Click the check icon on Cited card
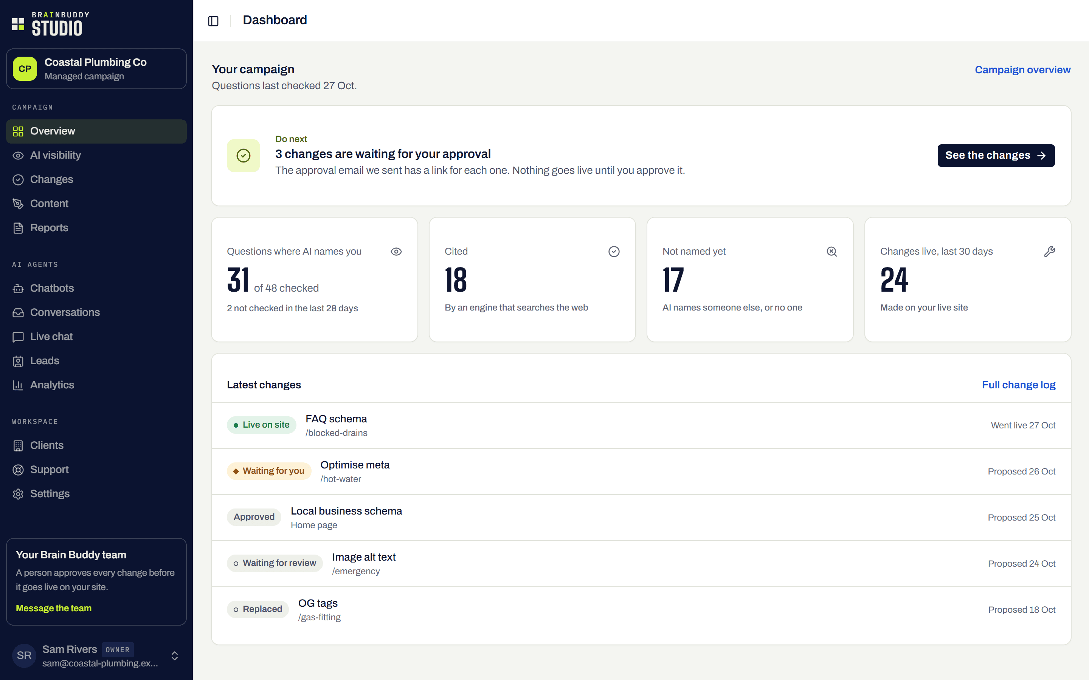Viewport: 1089px width, 680px height. coord(614,251)
